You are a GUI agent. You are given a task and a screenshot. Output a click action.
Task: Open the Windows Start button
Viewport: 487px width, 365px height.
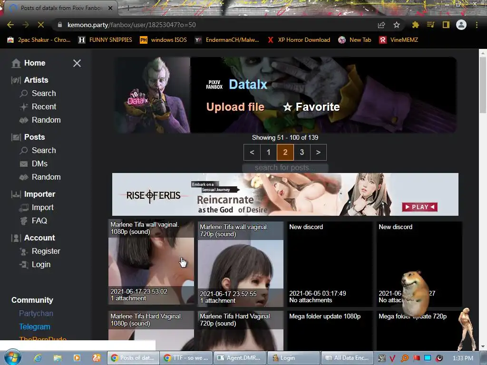(x=12, y=358)
